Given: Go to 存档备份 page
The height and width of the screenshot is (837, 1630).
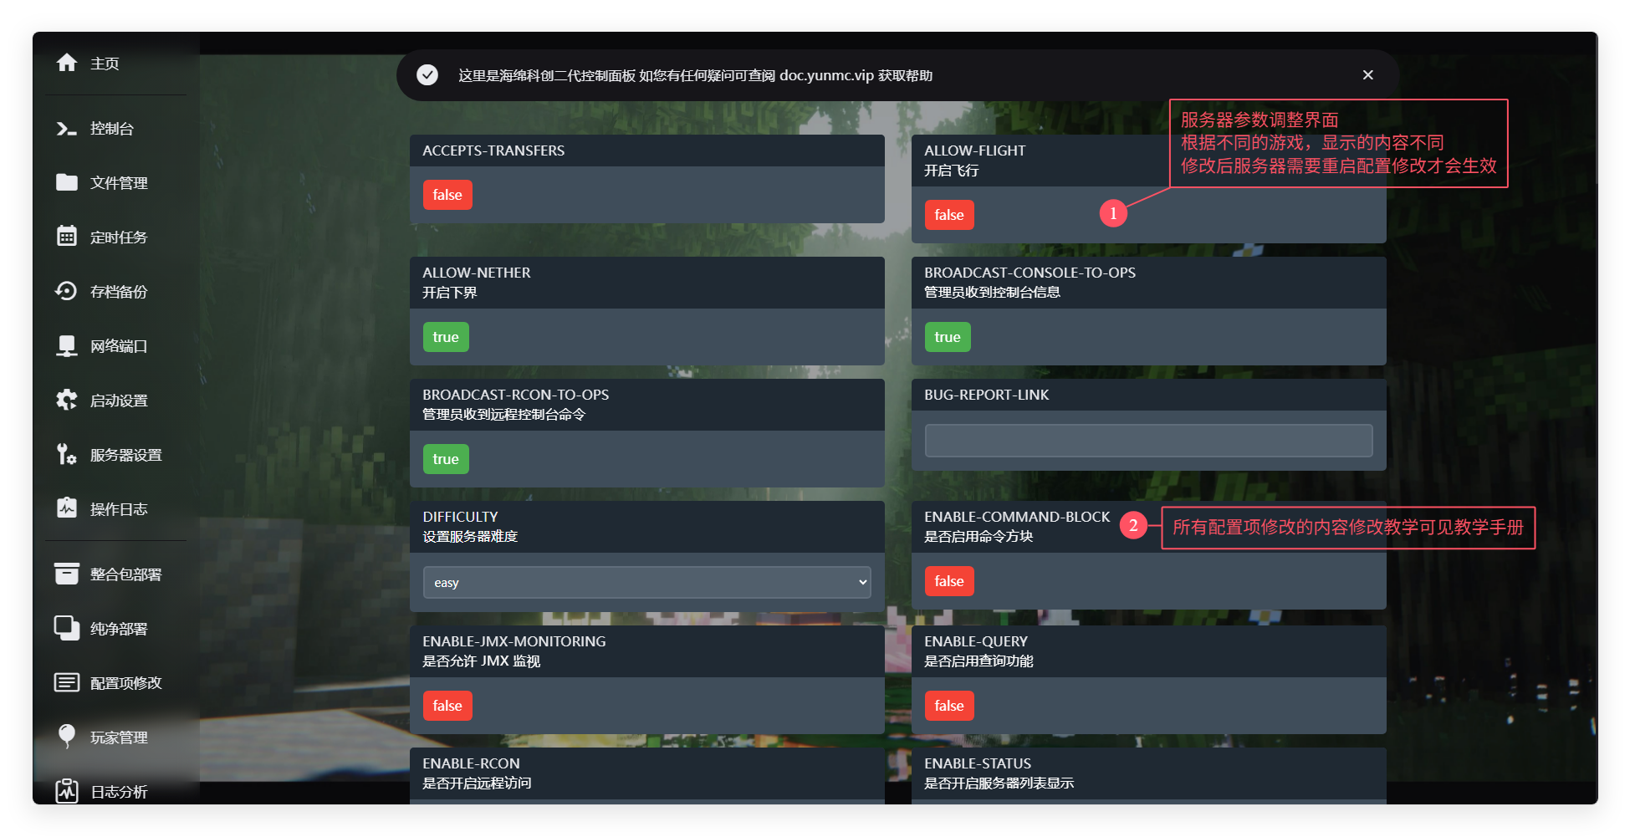Looking at the screenshot, I should (x=119, y=292).
